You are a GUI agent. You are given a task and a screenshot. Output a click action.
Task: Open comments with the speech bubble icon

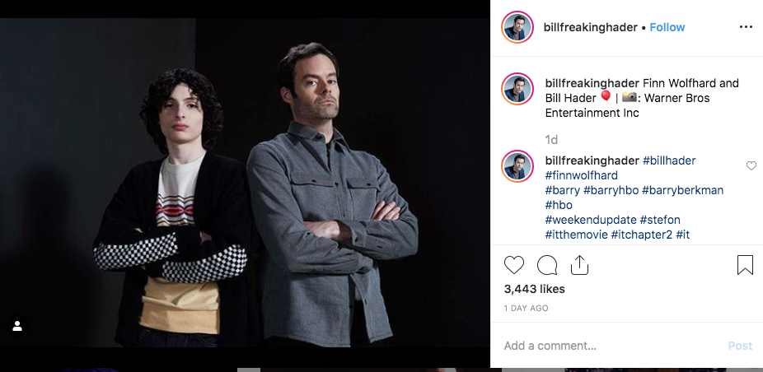coord(547,265)
